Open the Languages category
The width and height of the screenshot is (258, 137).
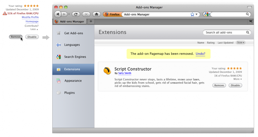74,45
